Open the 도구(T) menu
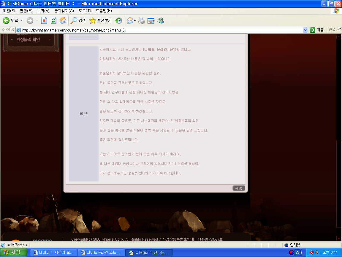 tap(85, 11)
